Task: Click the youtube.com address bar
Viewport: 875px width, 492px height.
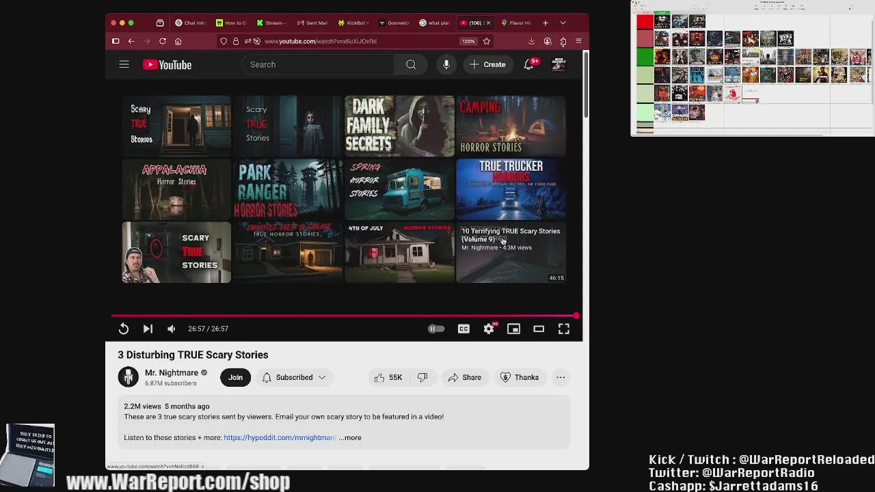Action: [x=355, y=41]
